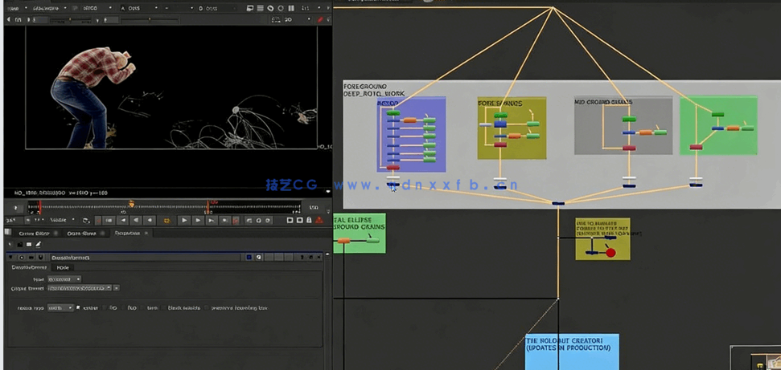This screenshot has width=781, height=370.
Task: Click the pencil icon in the properties toolbar
Action: click(x=38, y=244)
